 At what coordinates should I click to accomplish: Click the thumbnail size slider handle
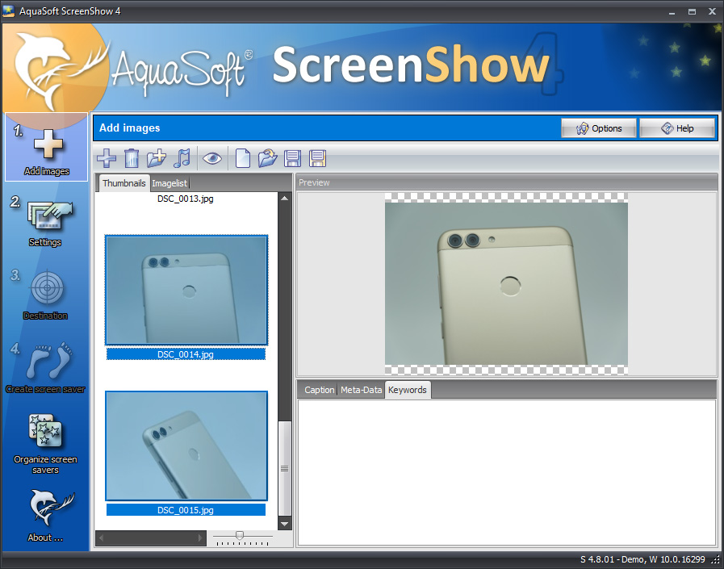coord(240,535)
